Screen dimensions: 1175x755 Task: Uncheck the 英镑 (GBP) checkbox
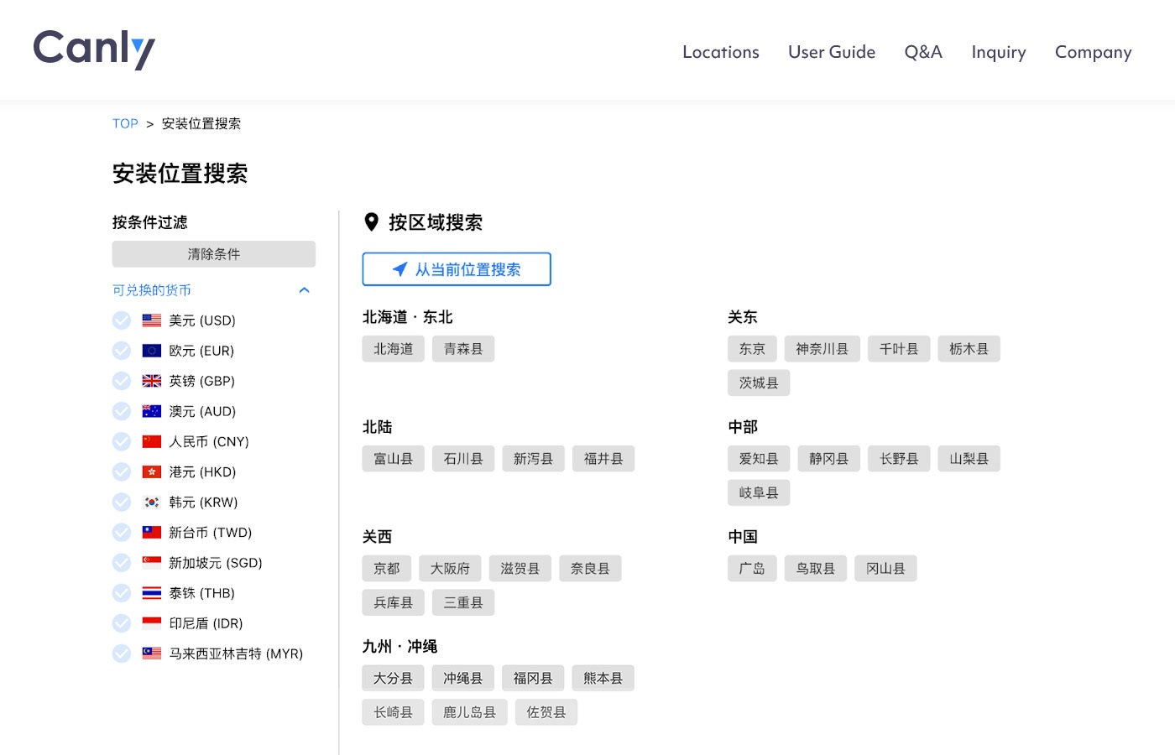point(122,381)
